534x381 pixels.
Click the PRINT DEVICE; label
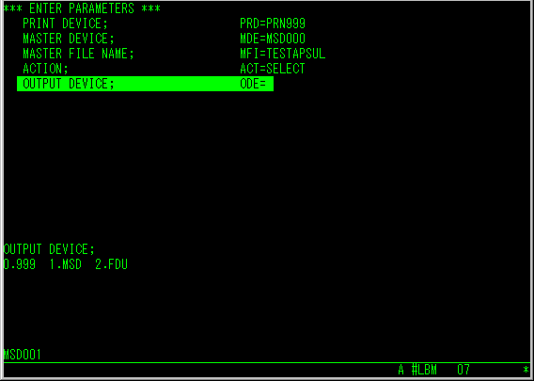(65, 24)
